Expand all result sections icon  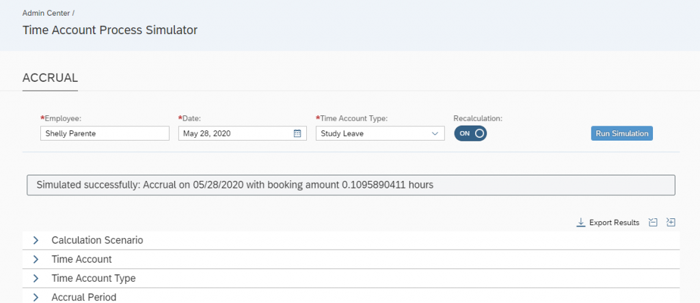(x=671, y=222)
